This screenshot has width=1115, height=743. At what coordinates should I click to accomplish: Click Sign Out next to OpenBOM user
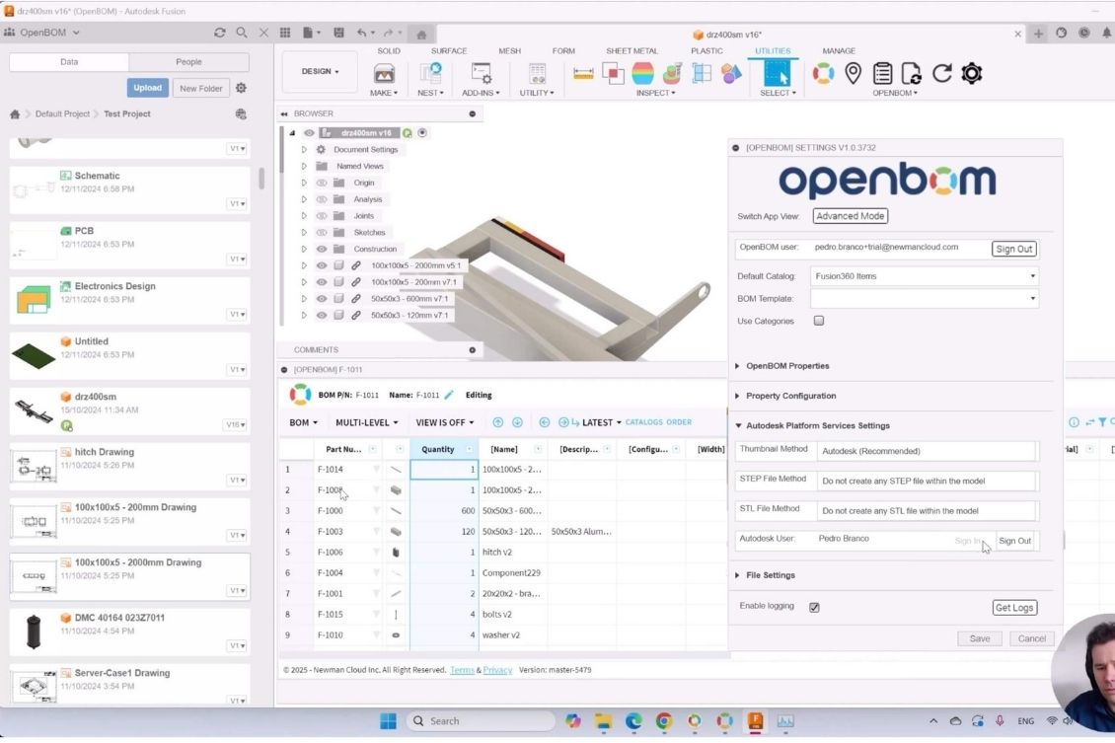point(1014,249)
